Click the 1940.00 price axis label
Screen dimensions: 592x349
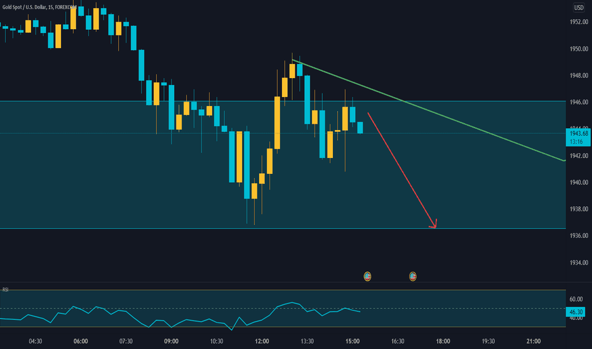(x=579, y=182)
